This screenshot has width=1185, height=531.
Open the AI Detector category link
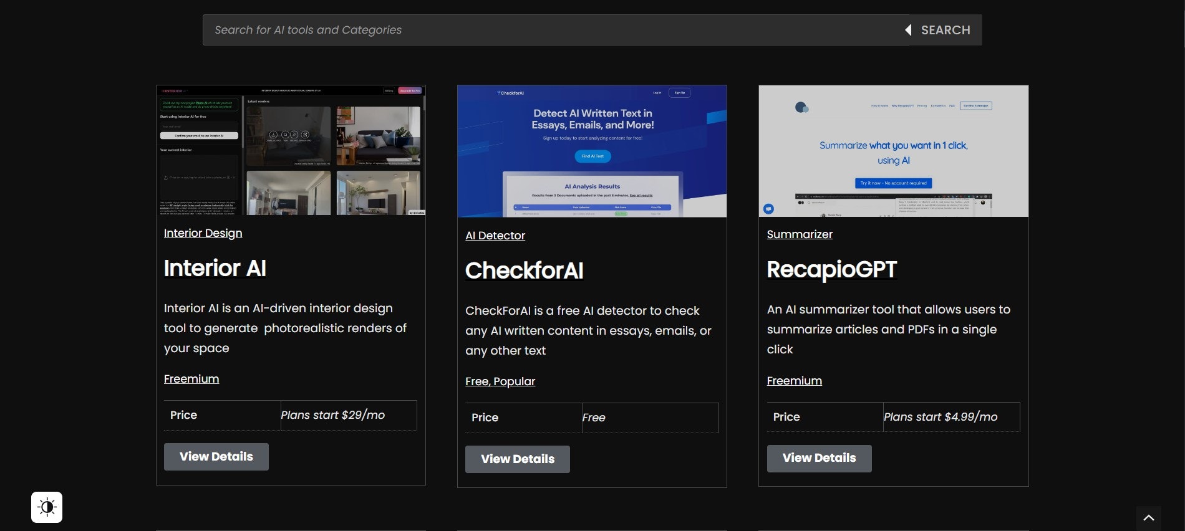click(x=495, y=236)
